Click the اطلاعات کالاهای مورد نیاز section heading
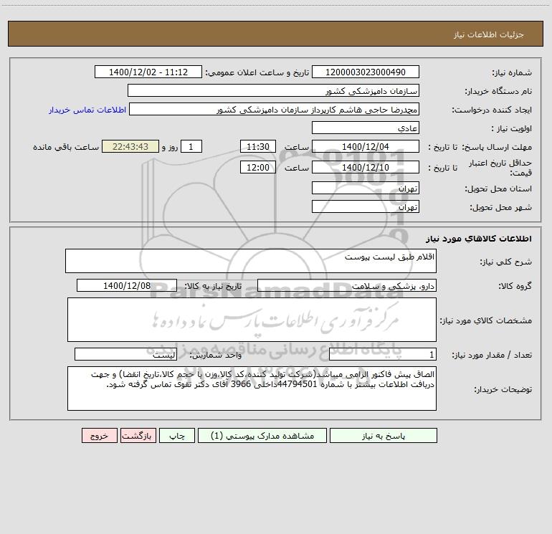Viewport: 552px width, 534px height. click(x=479, y=239)
